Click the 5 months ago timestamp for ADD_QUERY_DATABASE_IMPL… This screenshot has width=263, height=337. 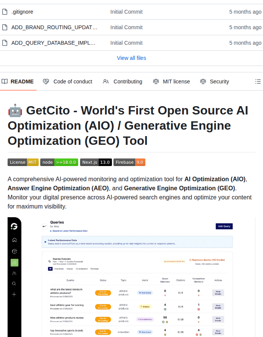(x=245, y=43)
